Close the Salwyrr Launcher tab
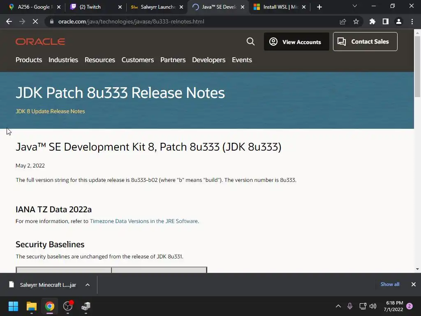Image resolution: width=421 pixels, height=316 pixels. click(181, 7)
